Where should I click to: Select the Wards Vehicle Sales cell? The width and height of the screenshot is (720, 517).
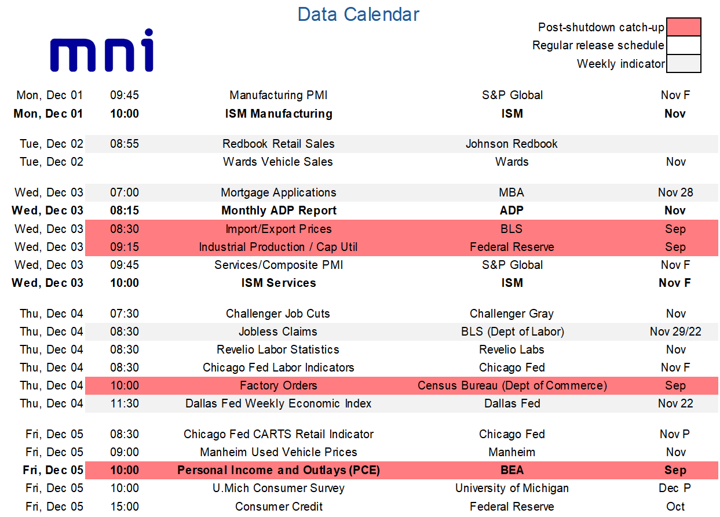(278, 162)
